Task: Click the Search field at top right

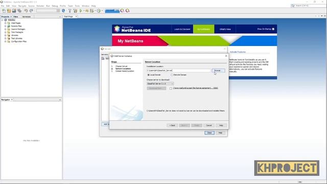Action: coord(308,6)
